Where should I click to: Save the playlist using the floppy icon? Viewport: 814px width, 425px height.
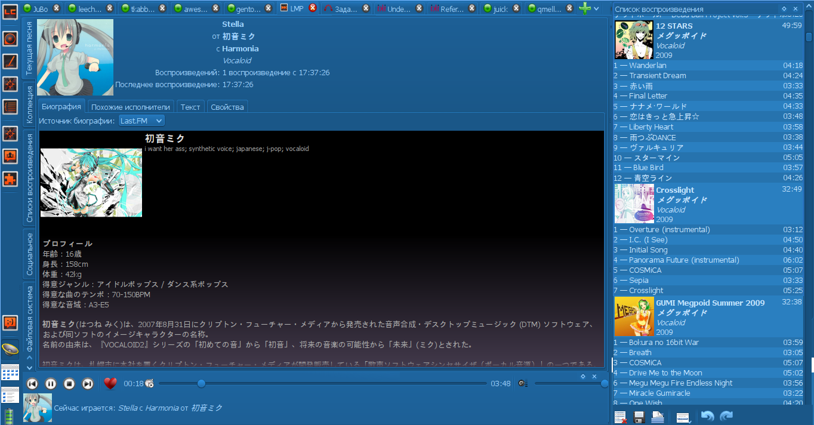pos(639,417)
